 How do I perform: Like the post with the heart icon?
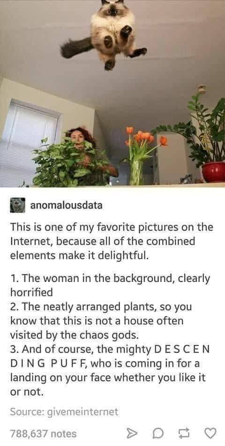pyautogui.click(x=210, y=433)
